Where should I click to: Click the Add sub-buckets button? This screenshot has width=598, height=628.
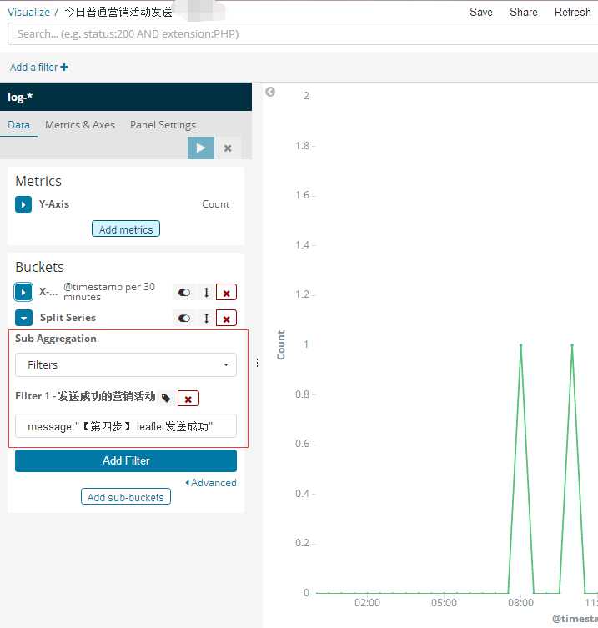126,497
